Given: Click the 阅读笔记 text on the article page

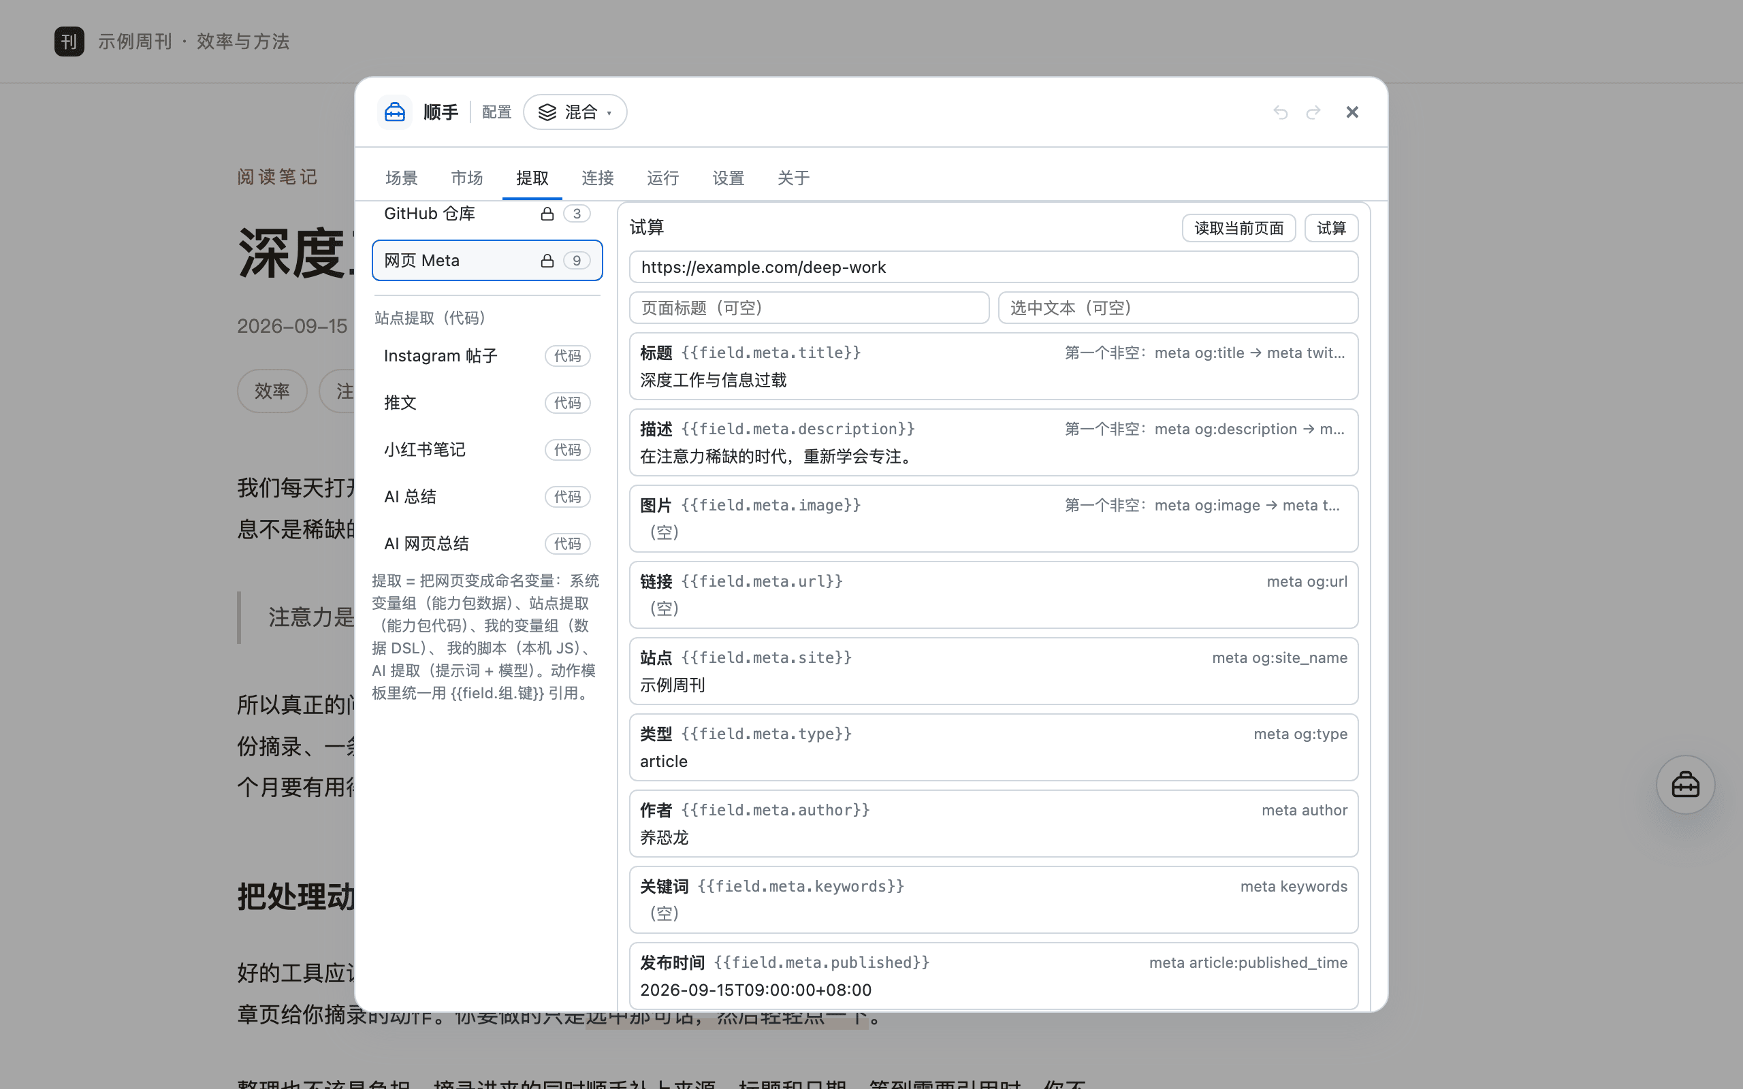Looking at the screenshot, I should [277, 177].
